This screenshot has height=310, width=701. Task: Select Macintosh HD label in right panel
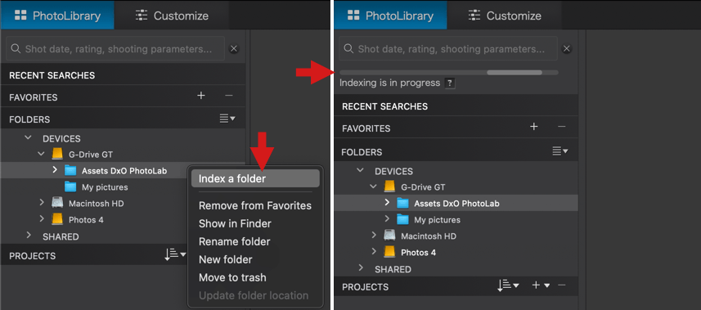(429, 236)
